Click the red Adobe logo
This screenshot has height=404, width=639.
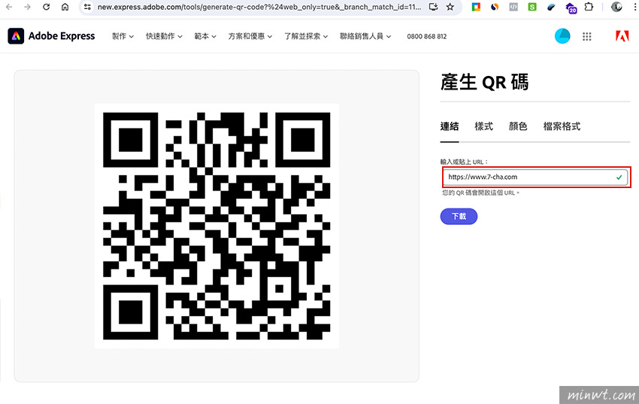tap(622, 36)
